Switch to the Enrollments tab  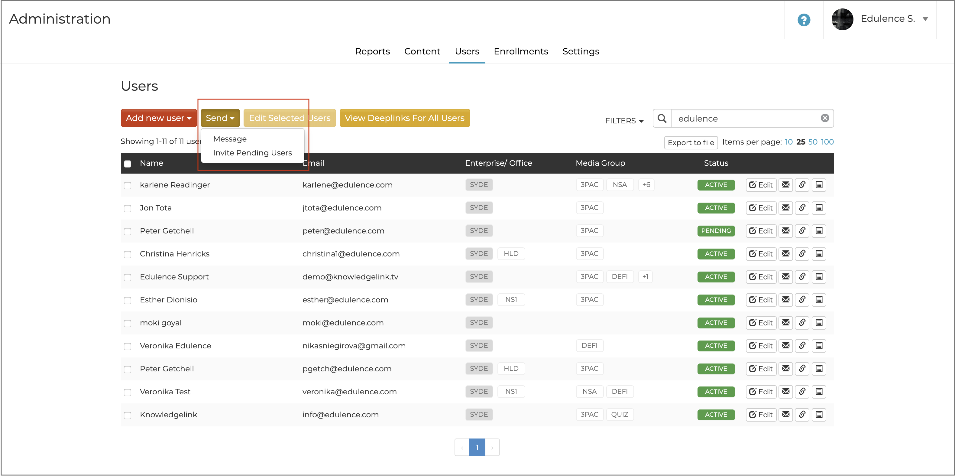click(x=520, y=51)
